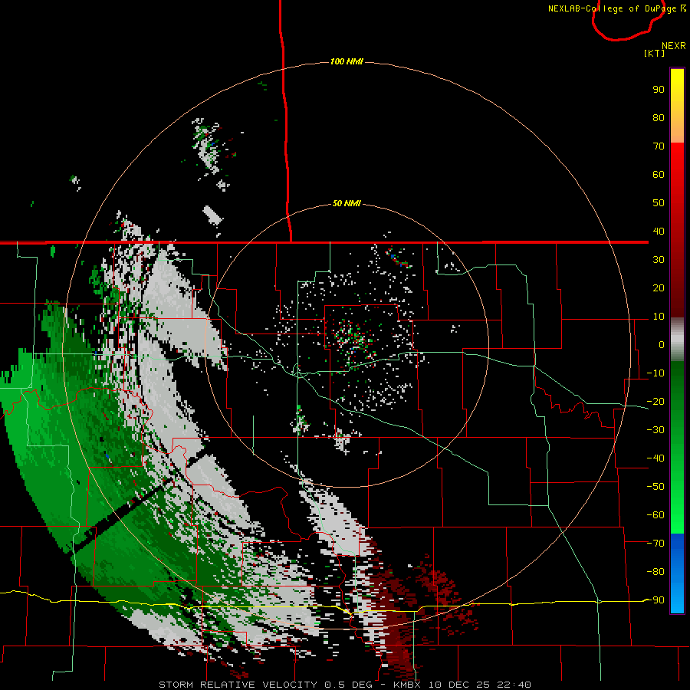Click the blue bottom segment of the color bar
Image resolution: width=690 pixels, height=690 pixels.
(677, 573)
